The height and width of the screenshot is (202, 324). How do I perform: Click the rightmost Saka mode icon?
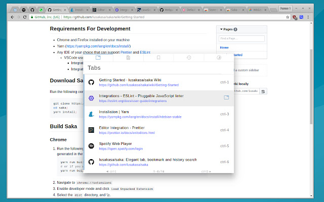click(x=219, y=58)
